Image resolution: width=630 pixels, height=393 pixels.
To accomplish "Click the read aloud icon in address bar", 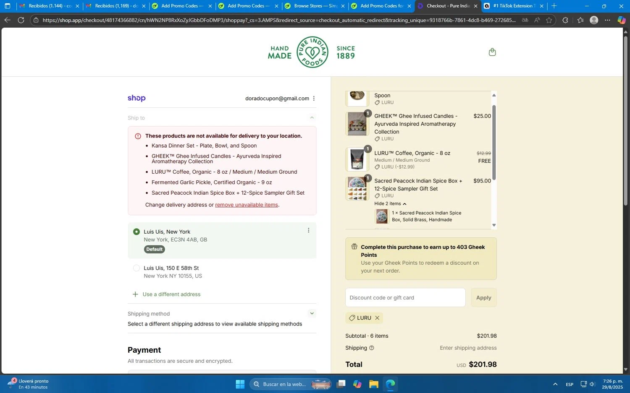I will pos(537,20).
